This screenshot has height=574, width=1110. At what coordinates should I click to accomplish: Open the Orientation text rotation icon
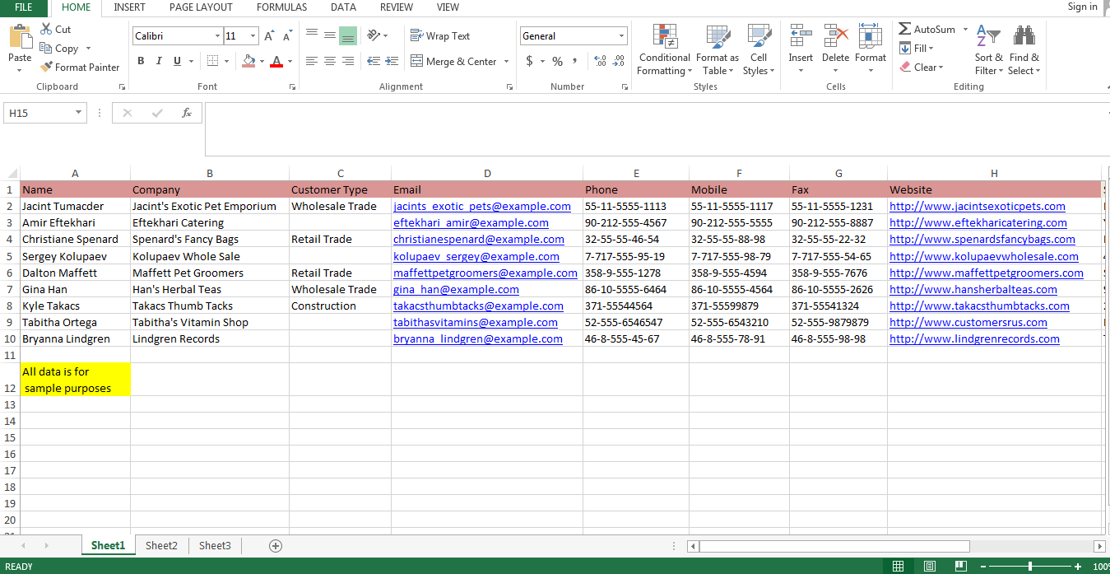(x=374, y=35)
